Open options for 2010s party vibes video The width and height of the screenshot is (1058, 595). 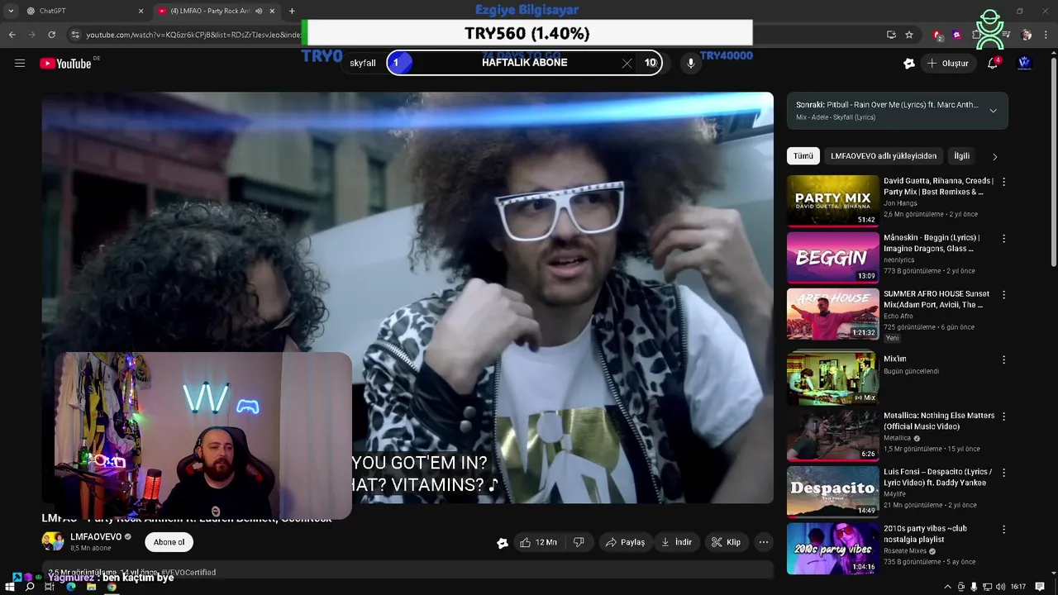(1004, 529)
